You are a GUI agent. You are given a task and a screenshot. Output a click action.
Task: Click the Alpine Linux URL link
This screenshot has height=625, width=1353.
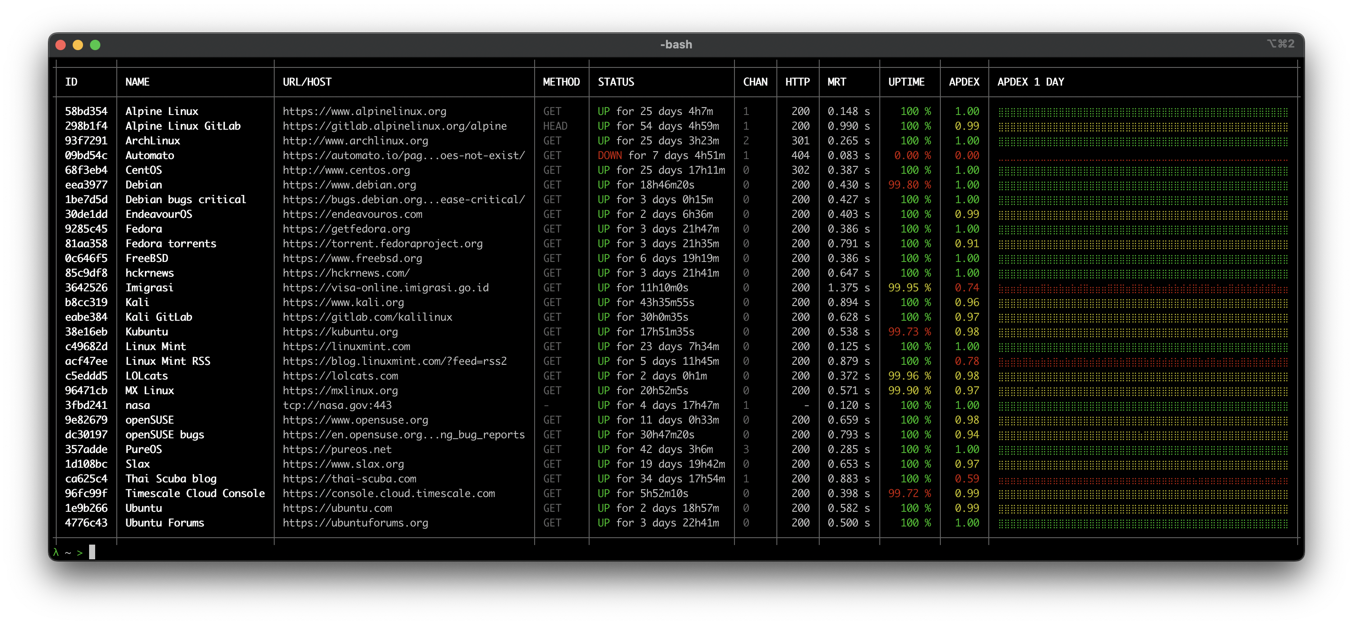tap(364, 111)
